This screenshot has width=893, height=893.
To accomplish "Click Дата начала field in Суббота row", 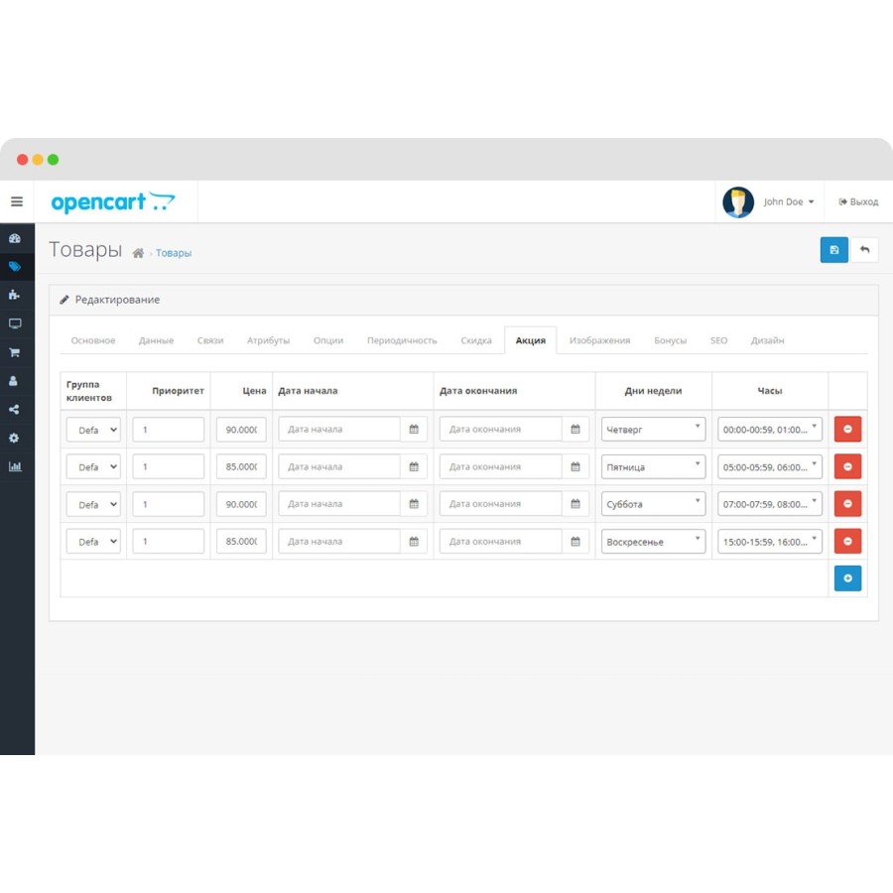I will 339,503.
